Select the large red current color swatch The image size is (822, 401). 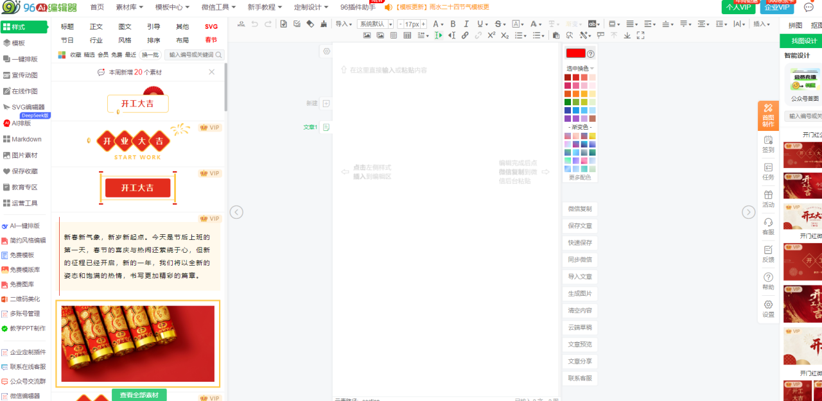(575, 53)
